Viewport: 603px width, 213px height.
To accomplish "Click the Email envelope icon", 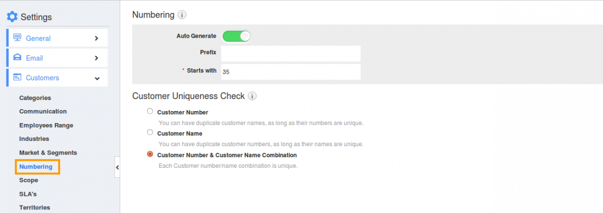I will [18, 57].
